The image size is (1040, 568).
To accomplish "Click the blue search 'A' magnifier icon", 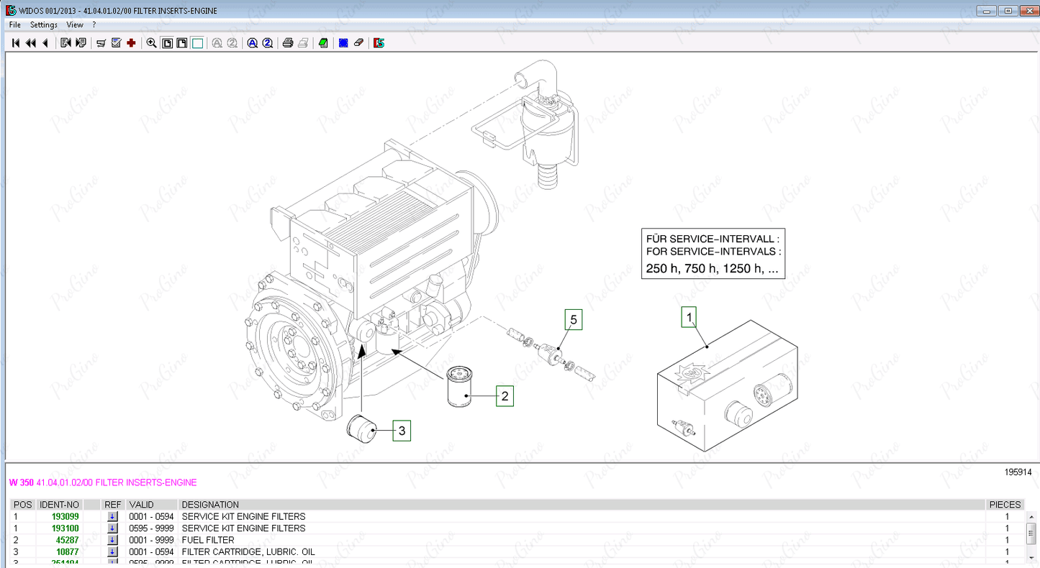I will coord(253,43).
